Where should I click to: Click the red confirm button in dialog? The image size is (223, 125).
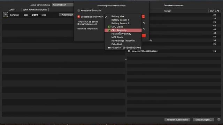(144, 36)
